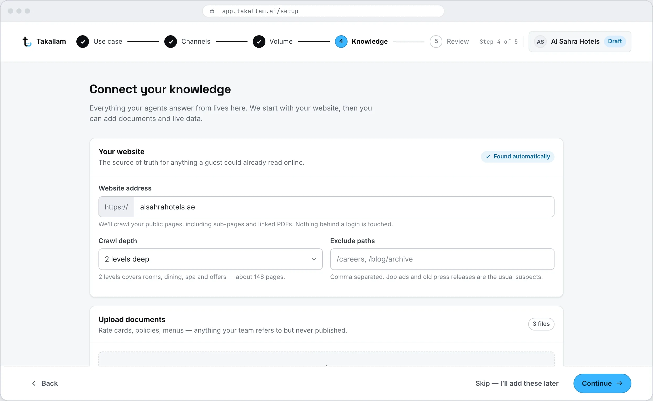Click the step 4 Knowledge circle
This screenshot has width=653, height=401.
coord(341,42)
